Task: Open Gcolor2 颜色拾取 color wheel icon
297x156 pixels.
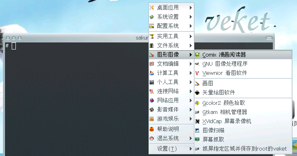Action: pyautogui.click(x=197, y=103)
